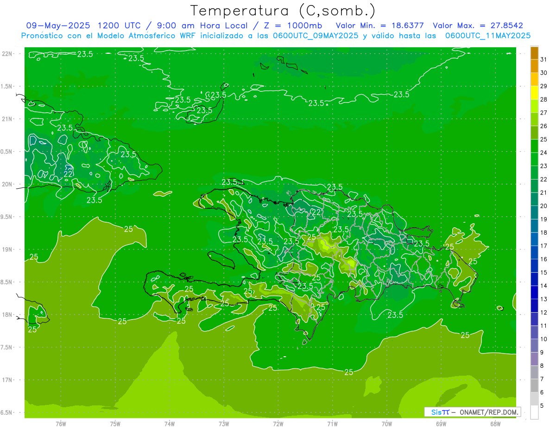Click the '20N' latitude axis label

tap(7, 184)
